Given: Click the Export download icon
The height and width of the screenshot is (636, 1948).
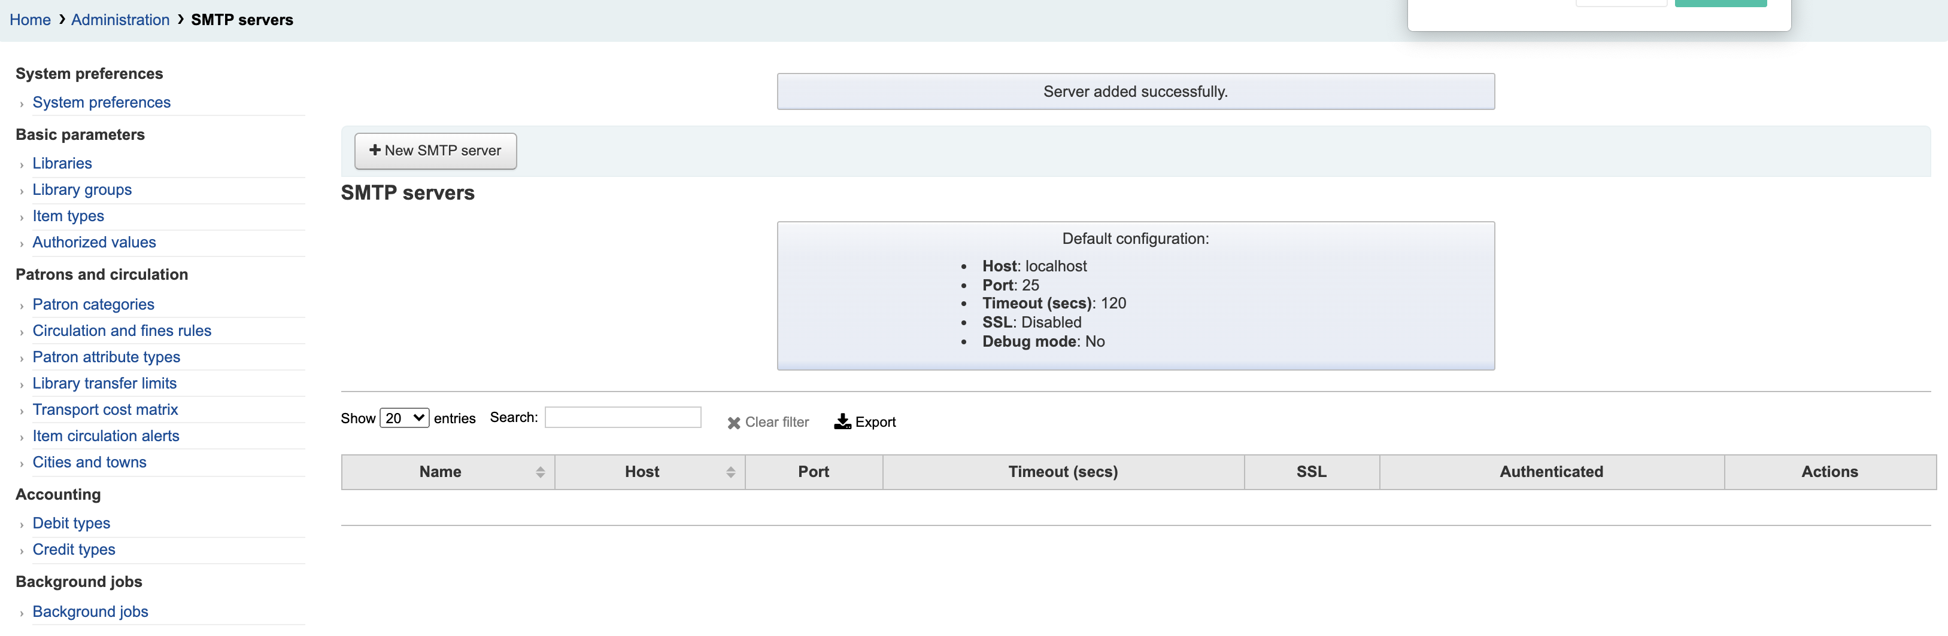Looking at the screenshot, I should click(842, 421).
